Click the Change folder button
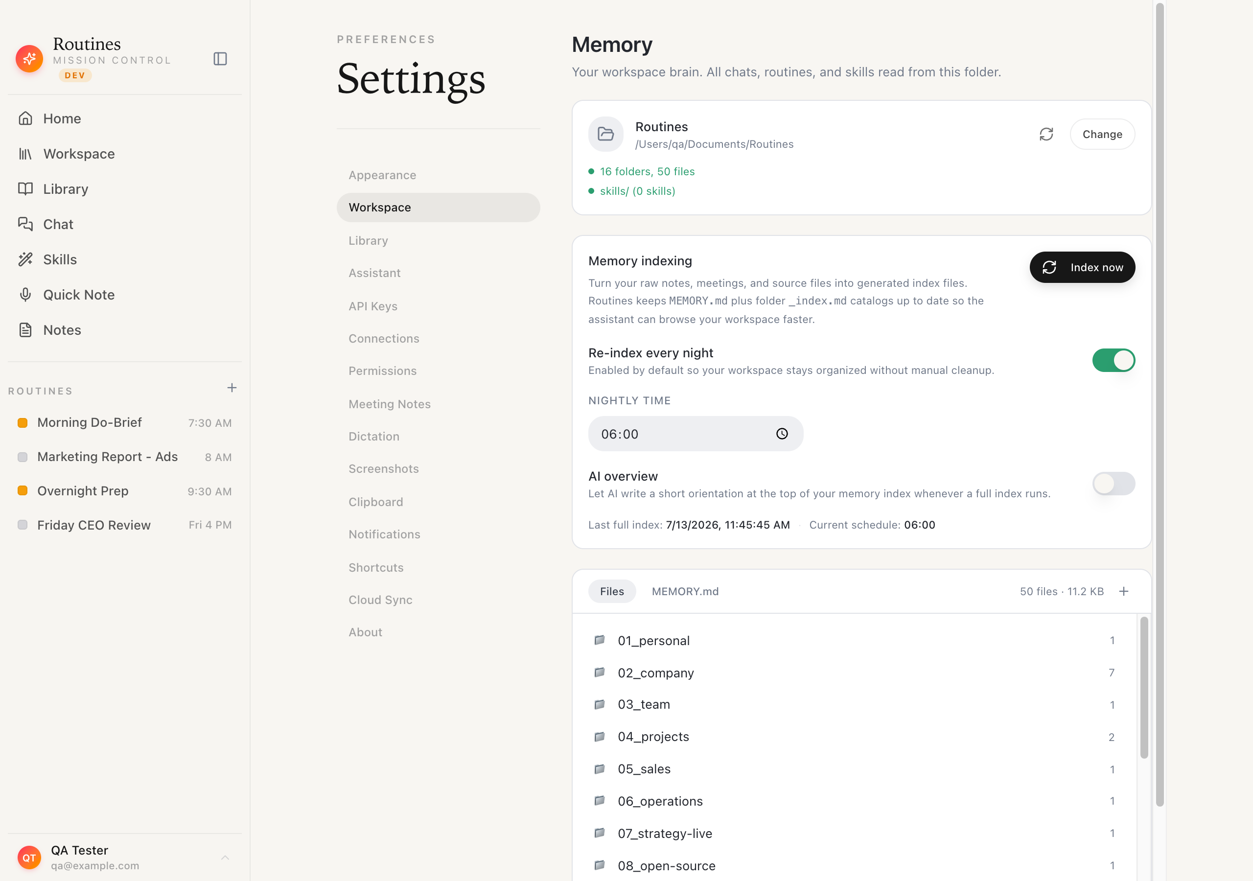Screen dimensions: 1253x881 coord(1102,134)
